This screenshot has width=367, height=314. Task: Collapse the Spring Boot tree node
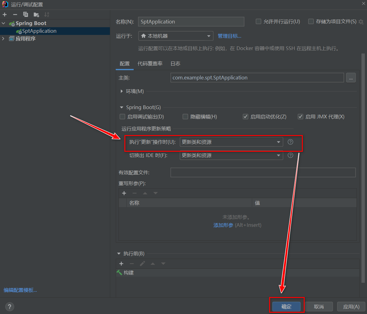coord(3,23)
